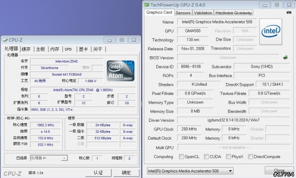Click the CPU-Z title bar app icon

[x=5, y=40]
